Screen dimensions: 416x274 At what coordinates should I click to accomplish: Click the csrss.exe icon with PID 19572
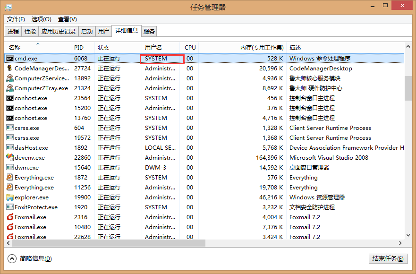click(x=10, y=137)
